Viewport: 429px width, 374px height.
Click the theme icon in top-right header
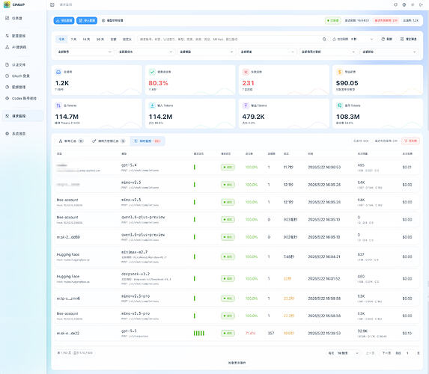[413, 4]
